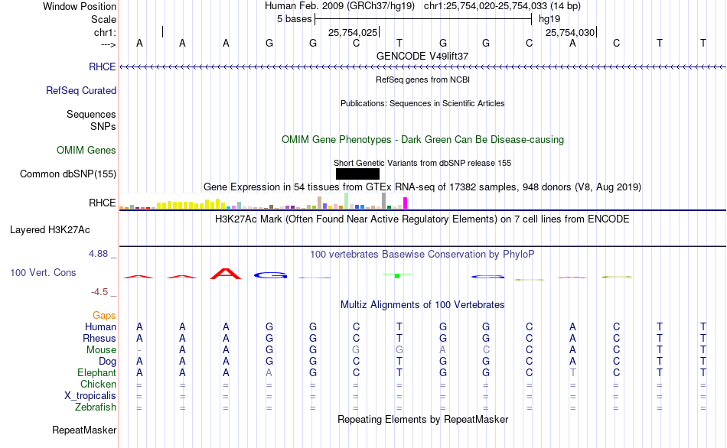Click the black Common dbSNP variant block
The width and height of the screenshot is (727, 448).
pos(357,174)
